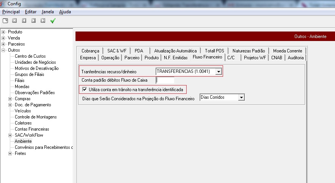Screen dimensions: 335x183
Task: Switch to the Parceiro tab
Action: point(132,57)
